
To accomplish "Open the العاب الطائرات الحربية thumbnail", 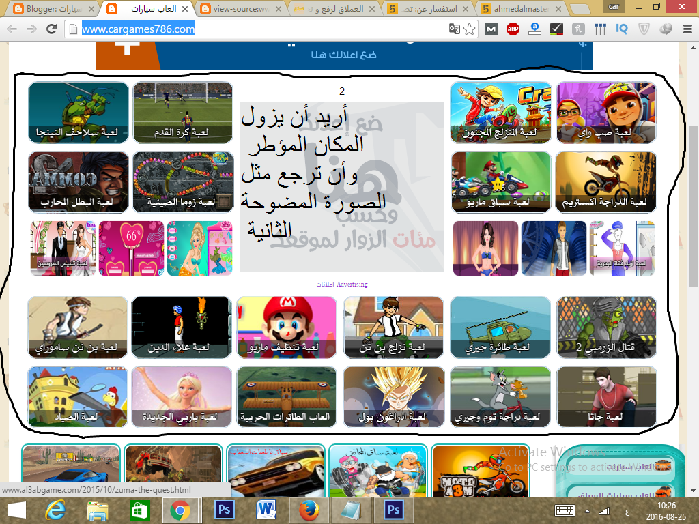I will [x=287, y=397].
